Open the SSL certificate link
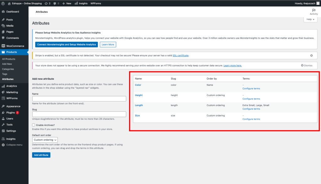 coord(181,56)
